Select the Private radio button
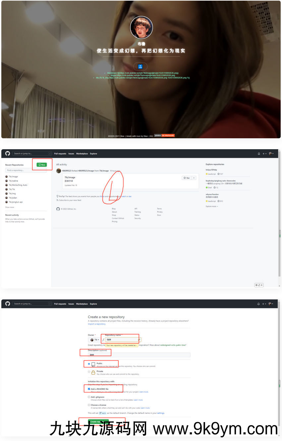The image size is (282, 441). tap(89, 372)
